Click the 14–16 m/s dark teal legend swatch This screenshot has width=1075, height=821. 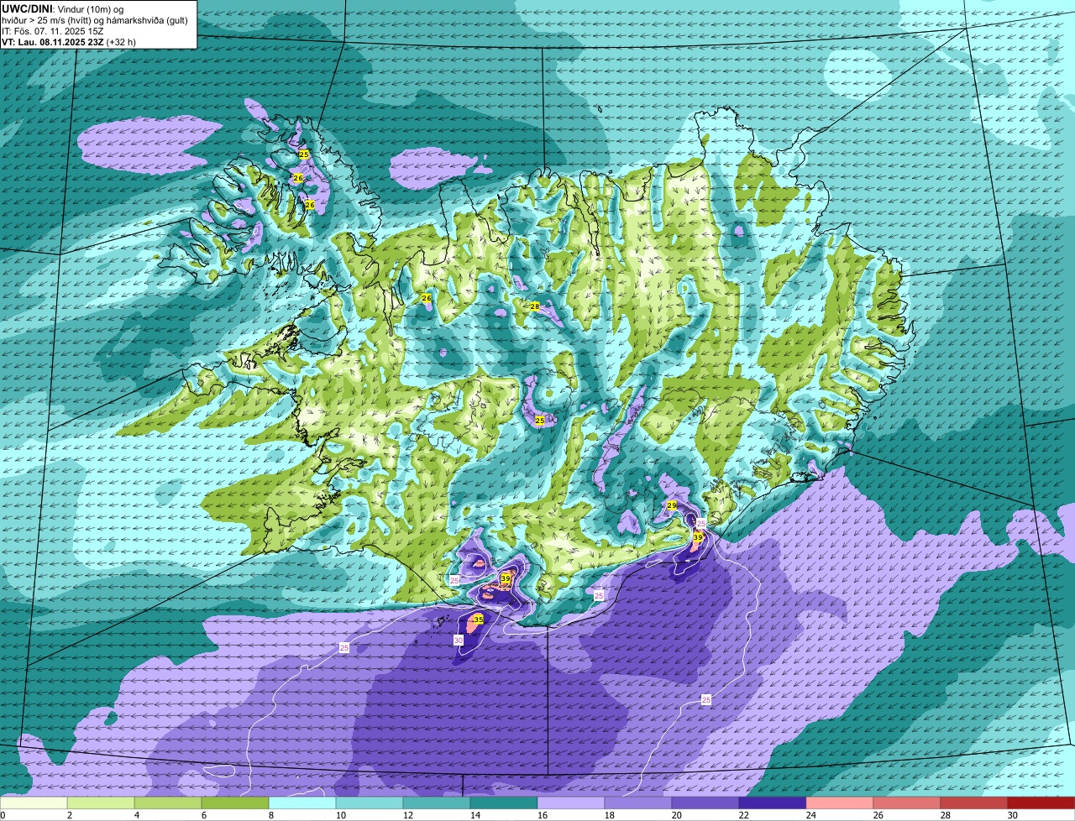coord(504,803)
